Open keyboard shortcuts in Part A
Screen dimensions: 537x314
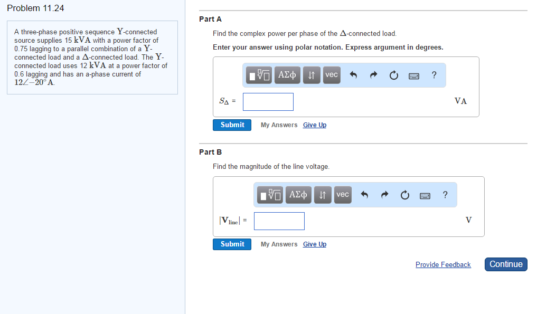coord(414,75)
